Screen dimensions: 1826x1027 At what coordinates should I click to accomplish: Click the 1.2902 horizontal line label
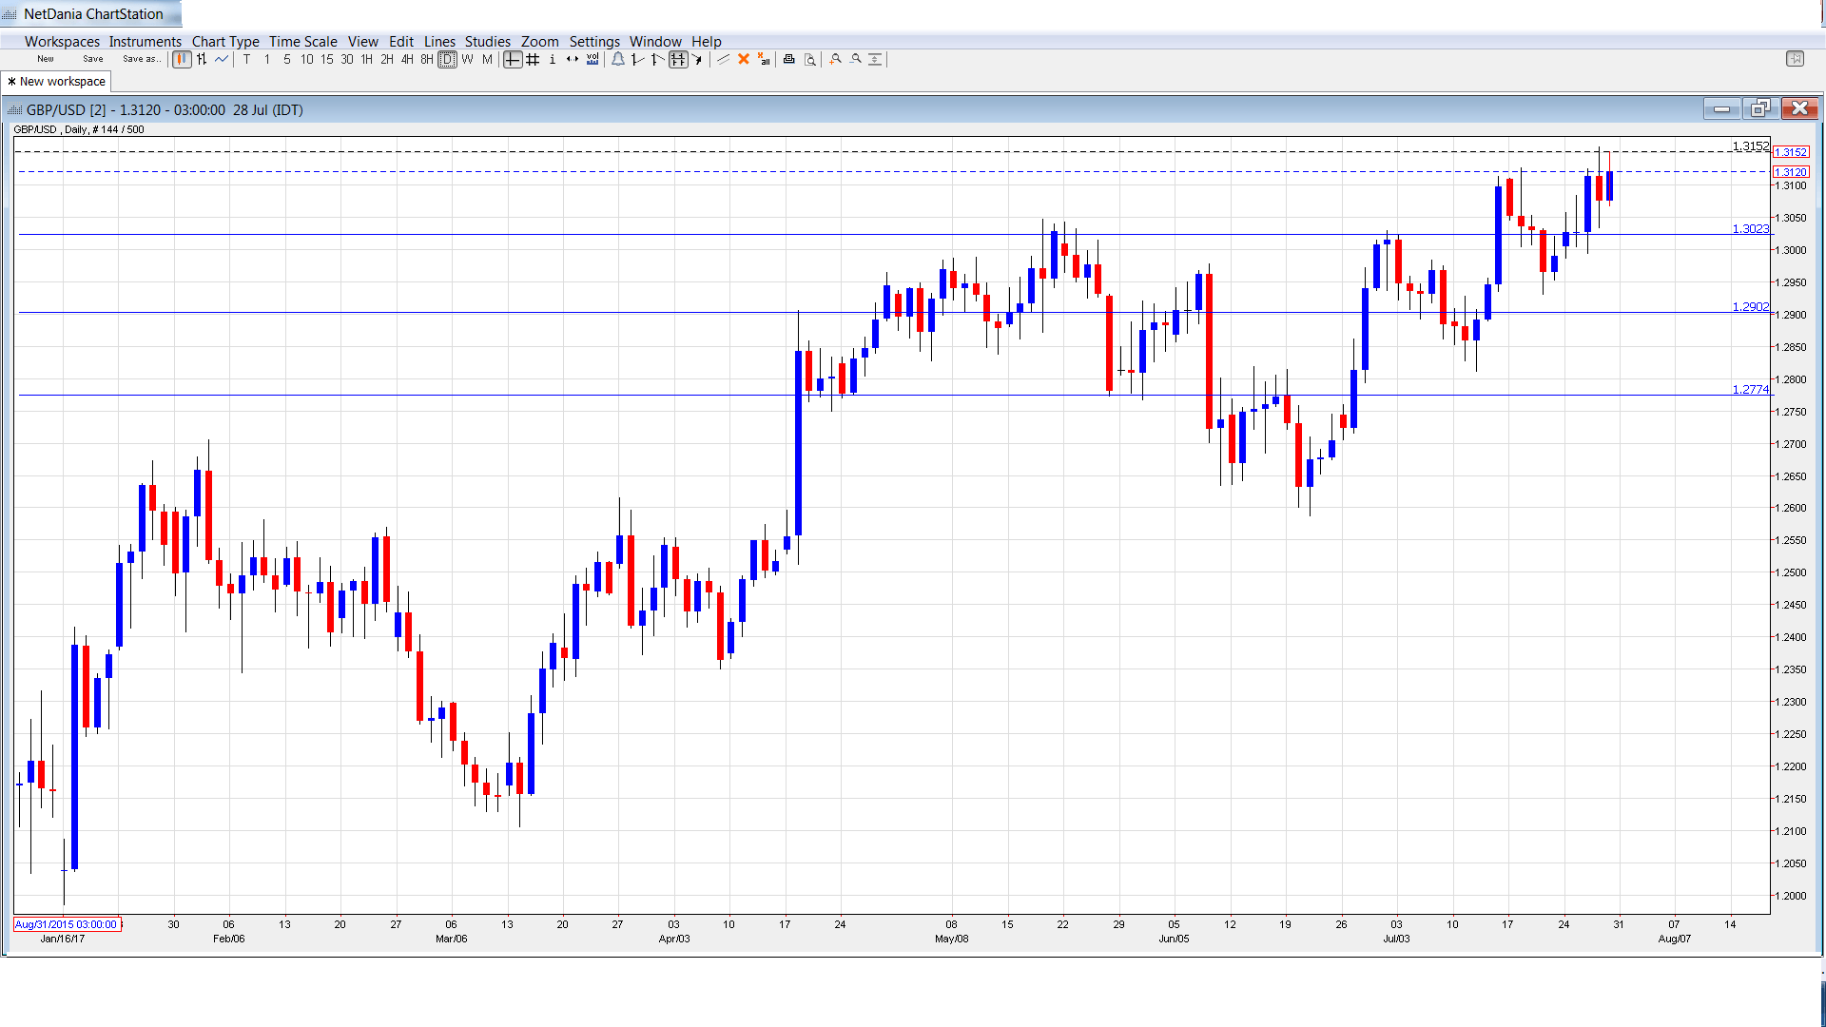[1750, 307]
